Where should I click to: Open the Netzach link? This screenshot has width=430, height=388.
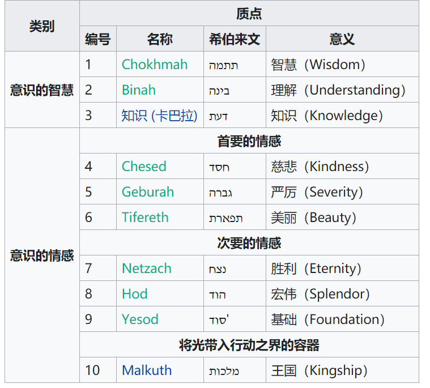[x=146, y=268]
